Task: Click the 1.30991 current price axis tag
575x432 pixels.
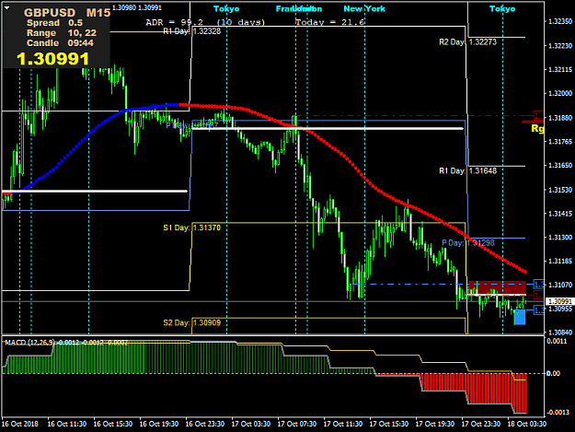Action: 559,301
